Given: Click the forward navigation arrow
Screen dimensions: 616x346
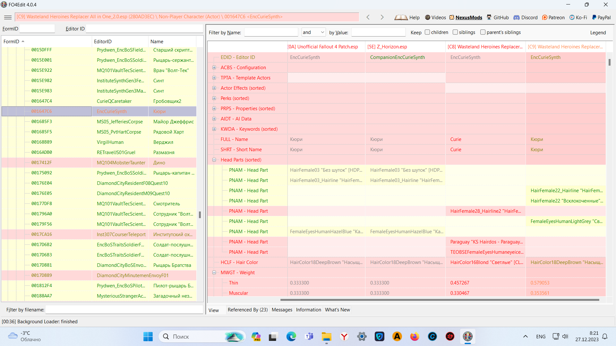Looking at the screenshot, I should click(382, 17).
